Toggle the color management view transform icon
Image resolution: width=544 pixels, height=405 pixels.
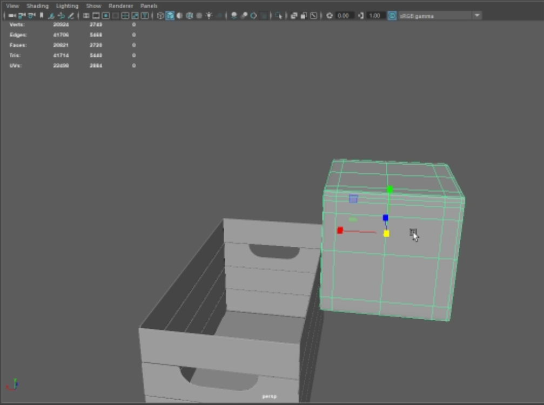[392, 16]
